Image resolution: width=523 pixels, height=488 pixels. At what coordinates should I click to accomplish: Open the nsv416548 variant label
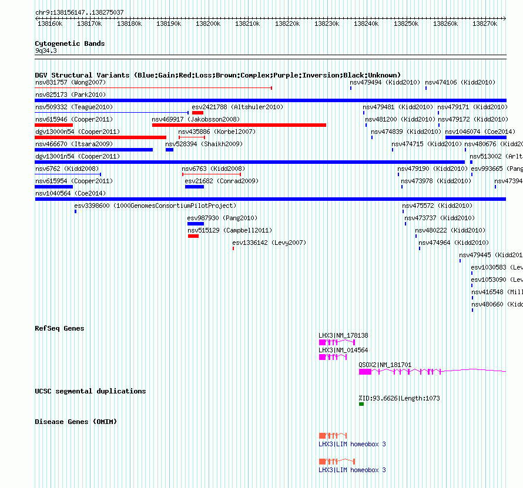[497, 292]
